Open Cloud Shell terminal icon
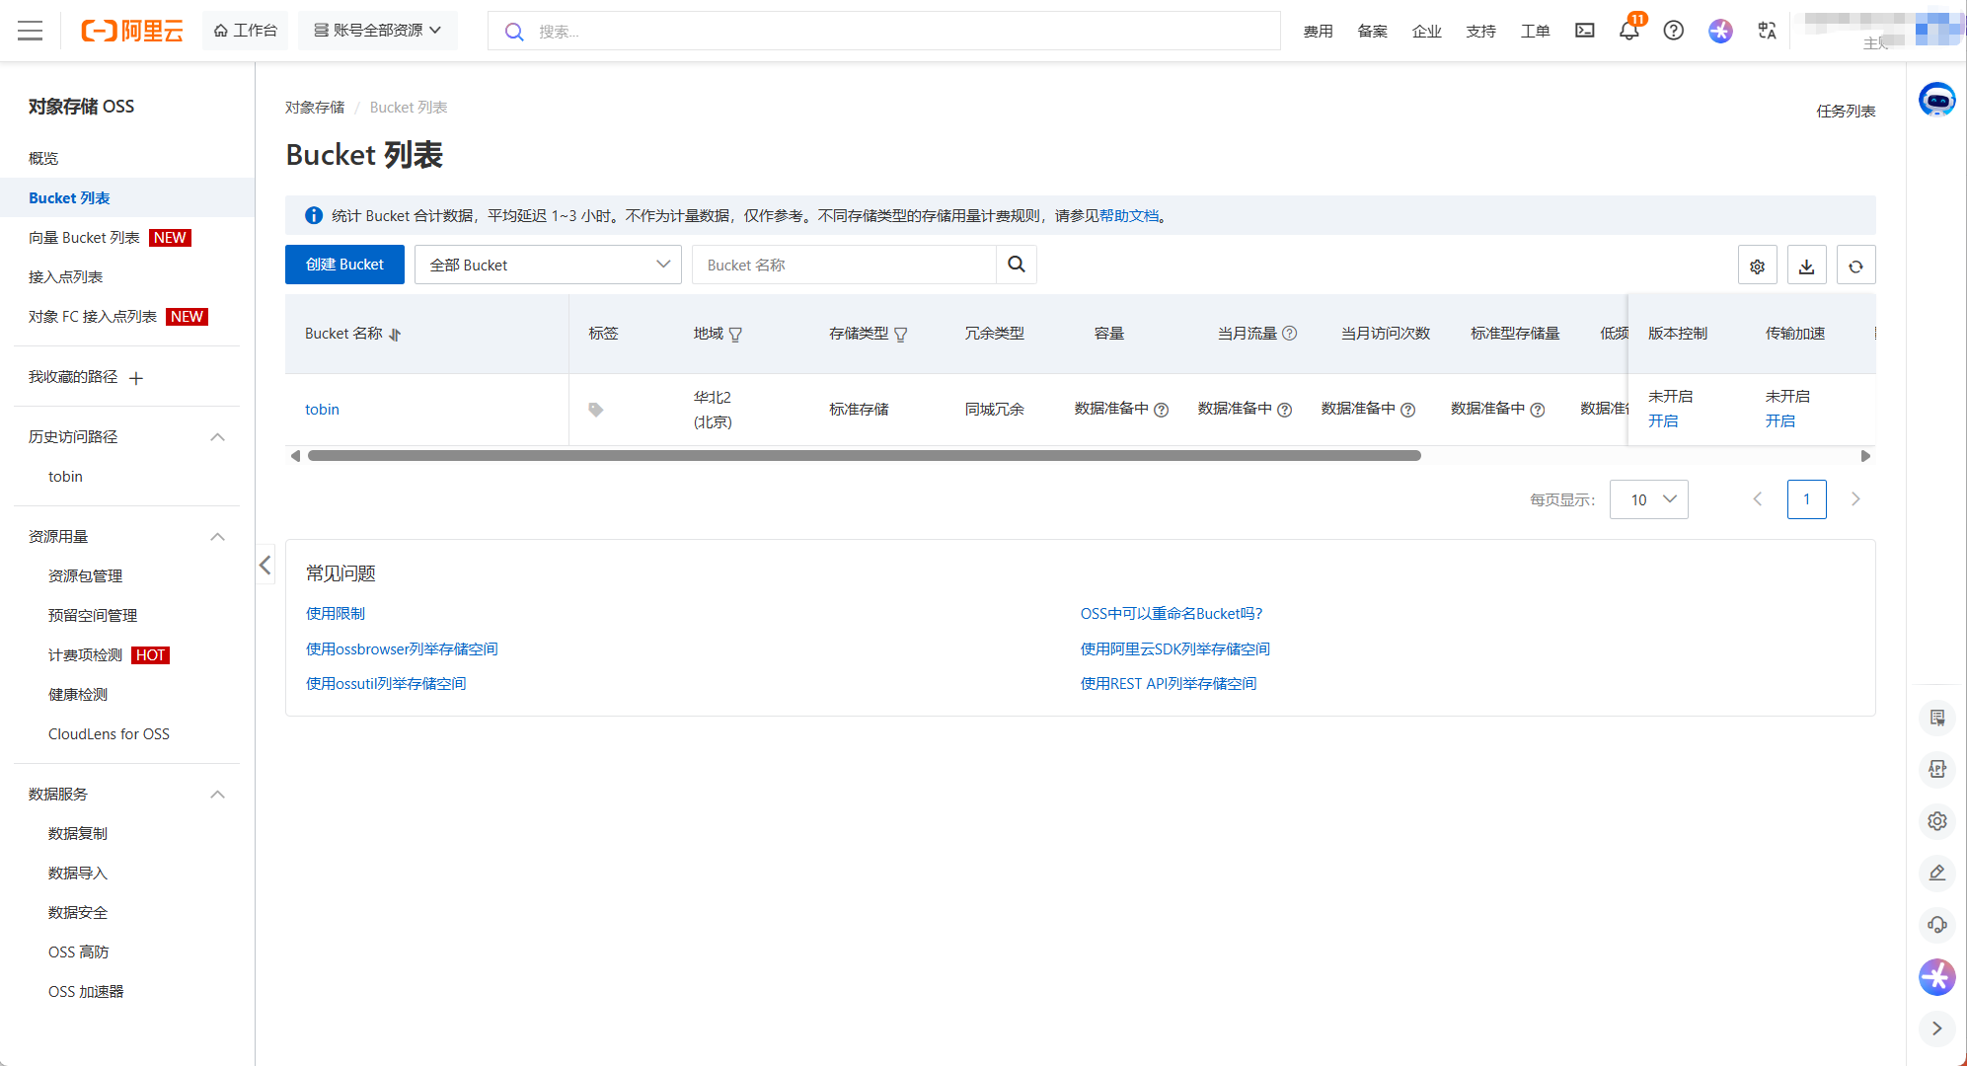This screenshot has width=1967, height=1066. click(1584, 31)
